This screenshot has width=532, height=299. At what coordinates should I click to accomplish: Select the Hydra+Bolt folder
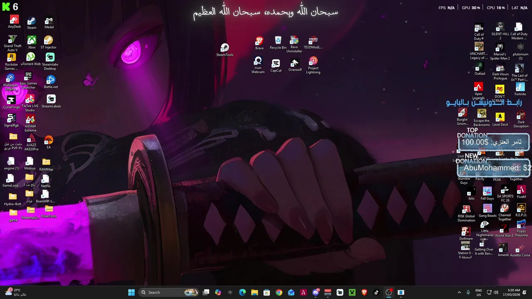12,199
